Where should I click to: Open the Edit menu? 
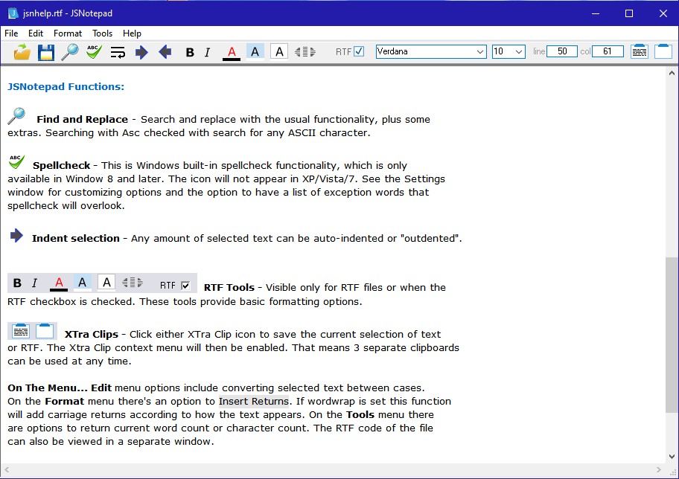click(x=36, y=33)
